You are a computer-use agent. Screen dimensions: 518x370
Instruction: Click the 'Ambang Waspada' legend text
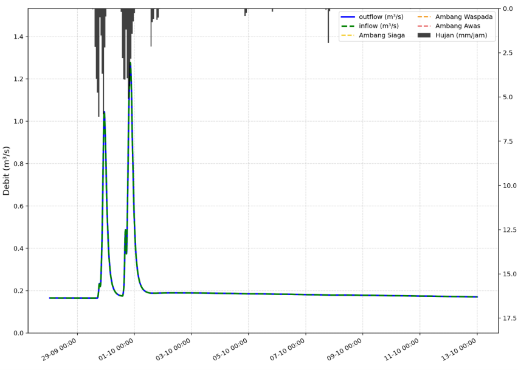point(464,17)
